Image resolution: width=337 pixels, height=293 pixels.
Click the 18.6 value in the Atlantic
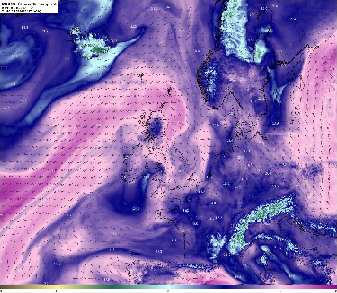(68, 216)
